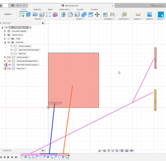Click the Measure tool icon
The image size is (166, 161).
pyautogui.click(x=138, y=14)
